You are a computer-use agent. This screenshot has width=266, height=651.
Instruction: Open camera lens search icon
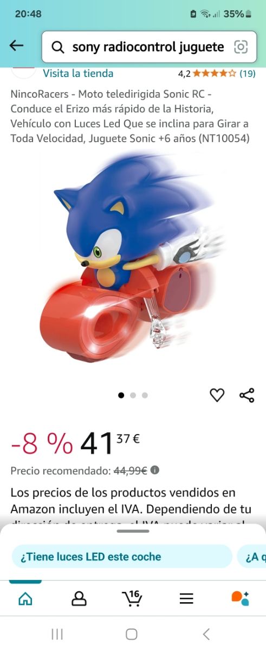click(x=241, y=47)
